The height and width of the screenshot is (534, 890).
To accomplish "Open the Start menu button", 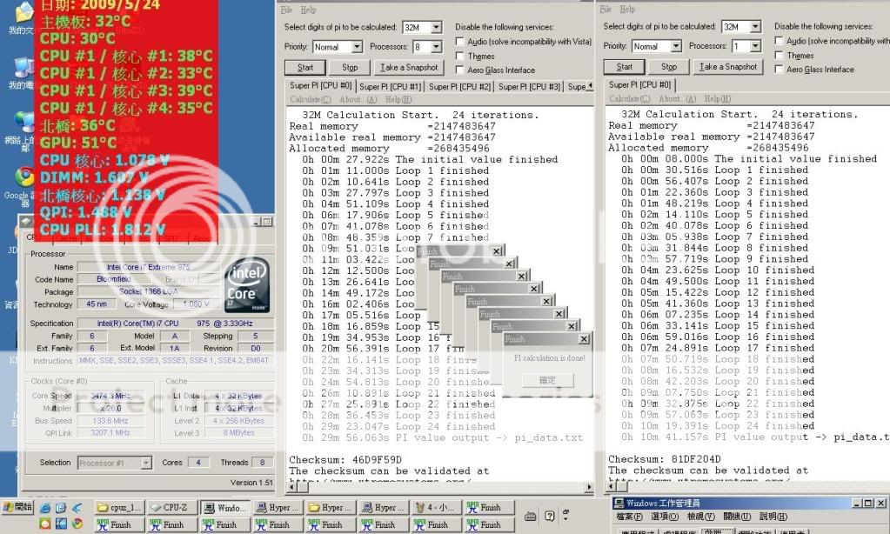I will click(x=18, y=507).
